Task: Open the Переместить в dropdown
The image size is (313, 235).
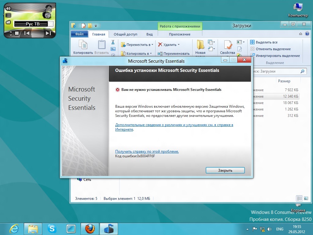Action: click(x=137, y=45)
